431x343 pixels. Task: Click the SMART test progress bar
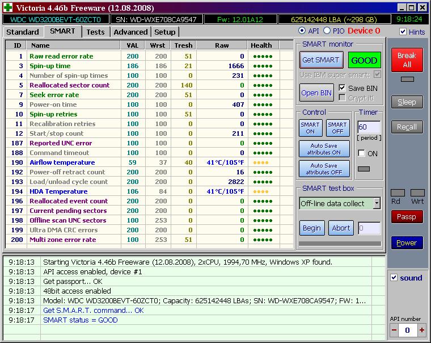340,244
